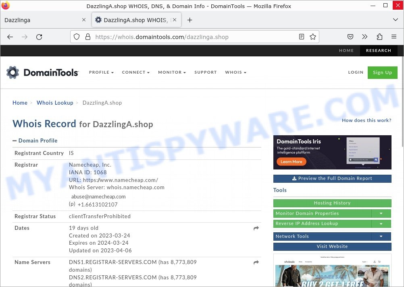
Task: Click the Visit Website button
Action: [x=332, y=246]
